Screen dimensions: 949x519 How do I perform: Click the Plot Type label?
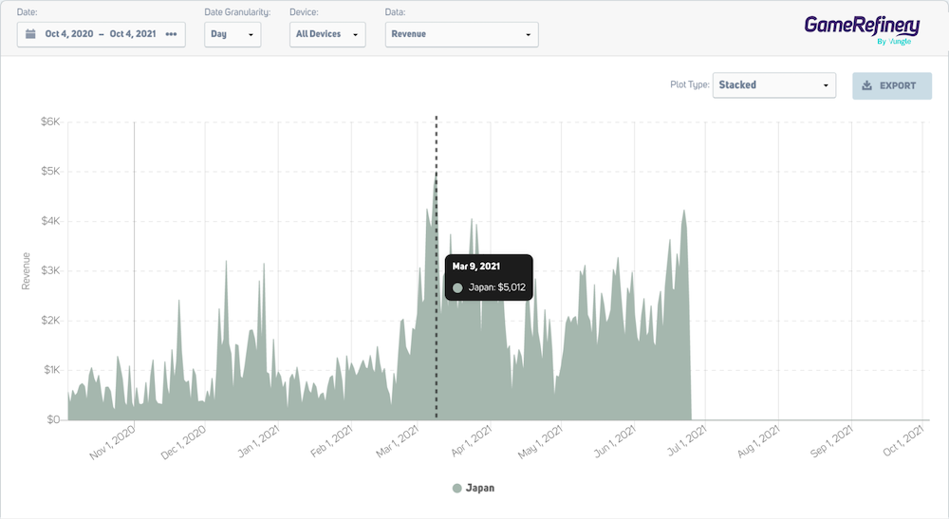(689, 84)
